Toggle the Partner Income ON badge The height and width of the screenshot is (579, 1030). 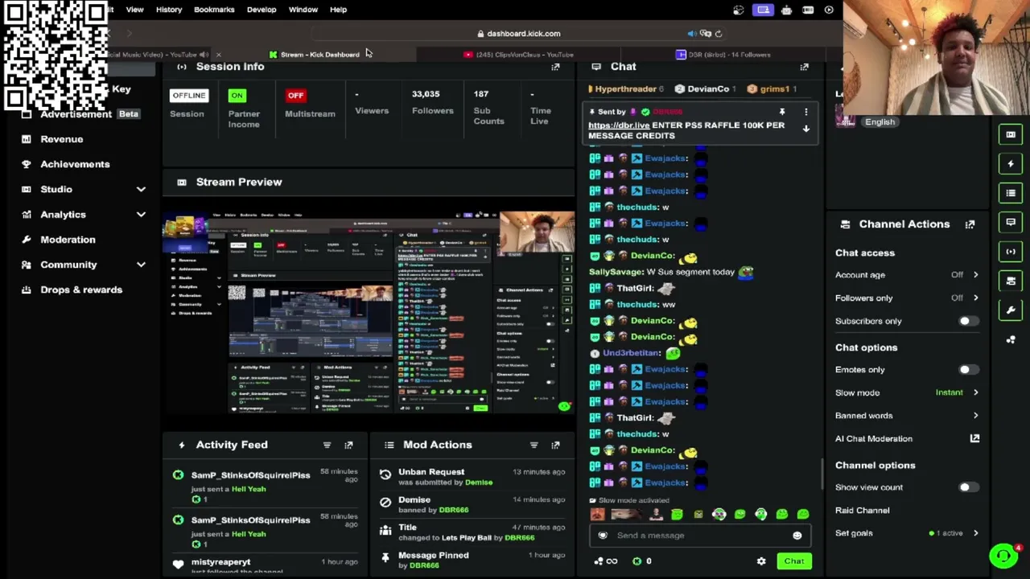237,96
